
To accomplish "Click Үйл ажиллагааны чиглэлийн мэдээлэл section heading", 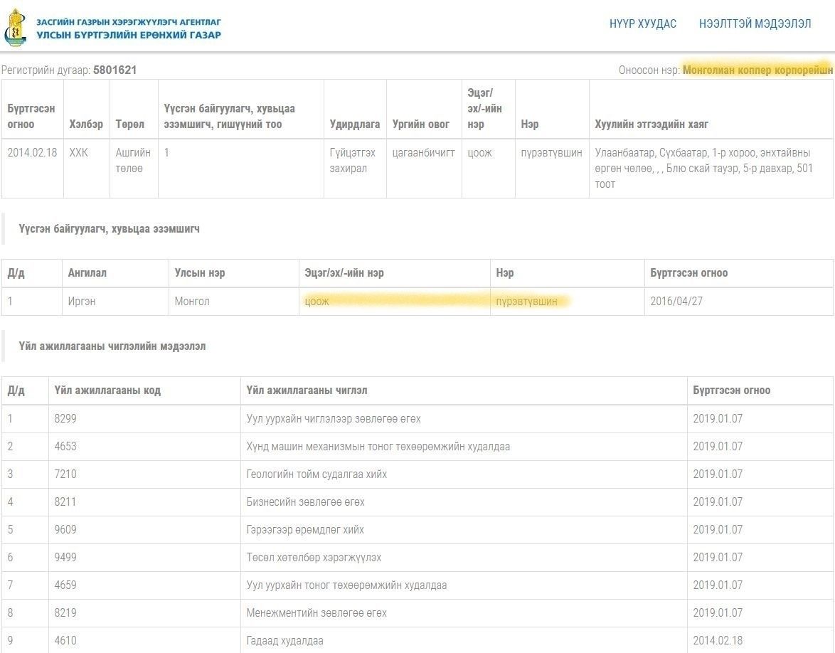I will point(112,346).
